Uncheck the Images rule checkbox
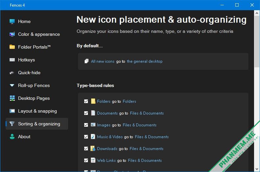260x172 pixels. tap(86, 125)
